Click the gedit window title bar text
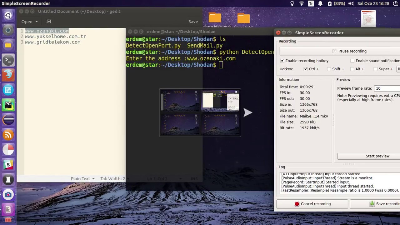This screenshot has width=400, height=225. pyautogui.click(x=79, y=11)
